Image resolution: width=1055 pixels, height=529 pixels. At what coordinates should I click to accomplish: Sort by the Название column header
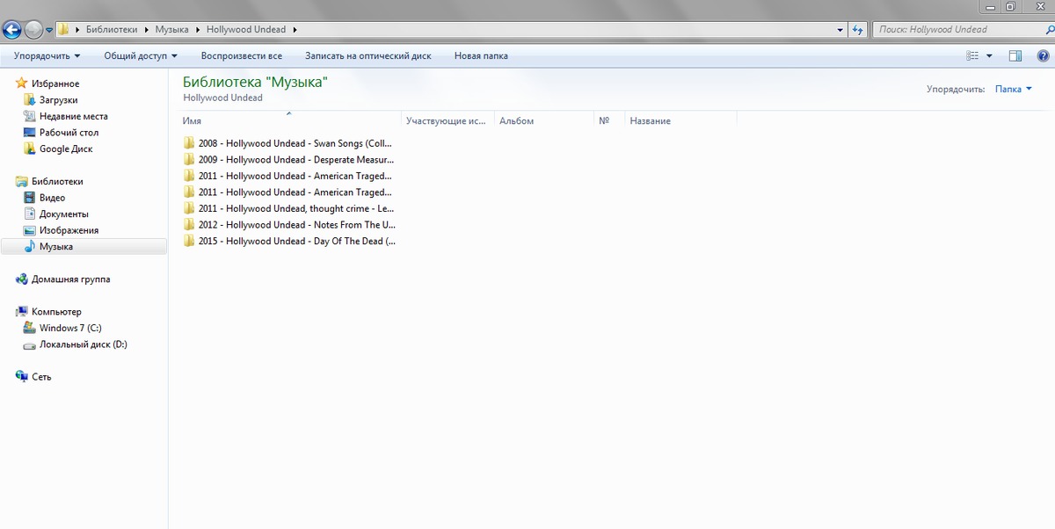[680, 121]
